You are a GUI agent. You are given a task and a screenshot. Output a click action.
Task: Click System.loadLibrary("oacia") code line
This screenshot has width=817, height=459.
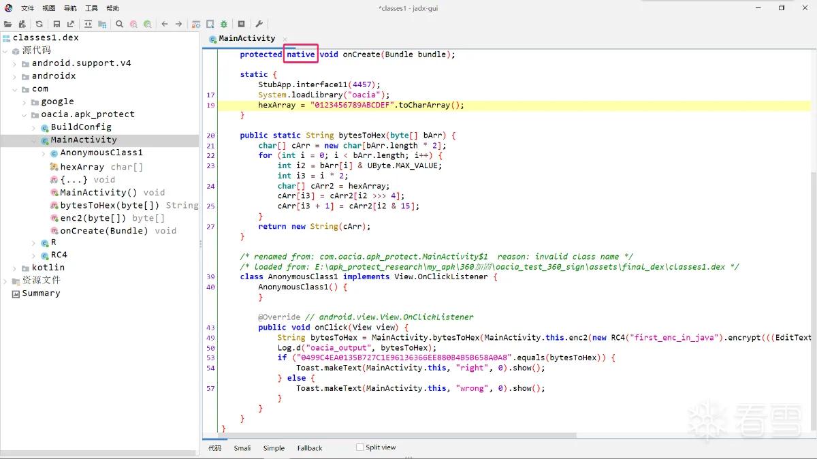click(324, 95)
